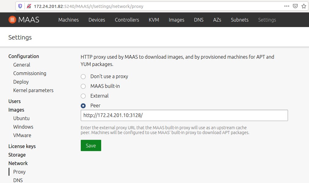Open the AZs page

[x=217, y=20]
